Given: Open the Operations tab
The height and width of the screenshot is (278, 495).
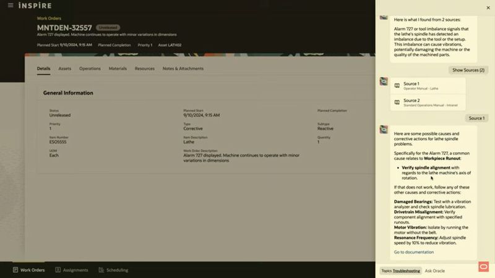Looking at the screenshot, I should pos(90,69).
